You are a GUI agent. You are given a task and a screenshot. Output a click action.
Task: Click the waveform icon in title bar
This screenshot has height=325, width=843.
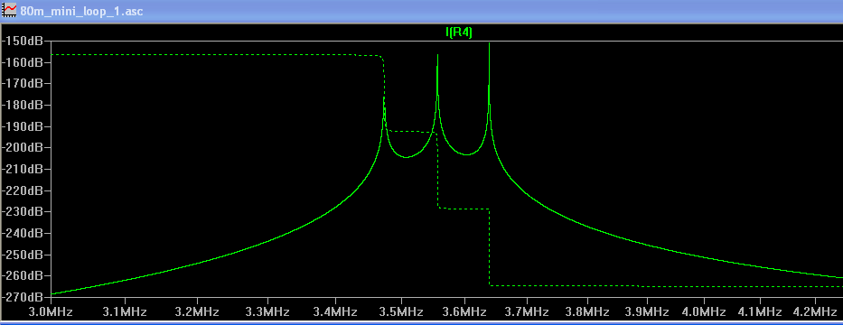[x=10, y=11]
